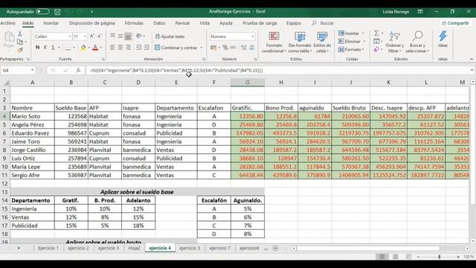Screen dimensions: 476x268
Task: Click Align left icon
Action: coord(112,48)
